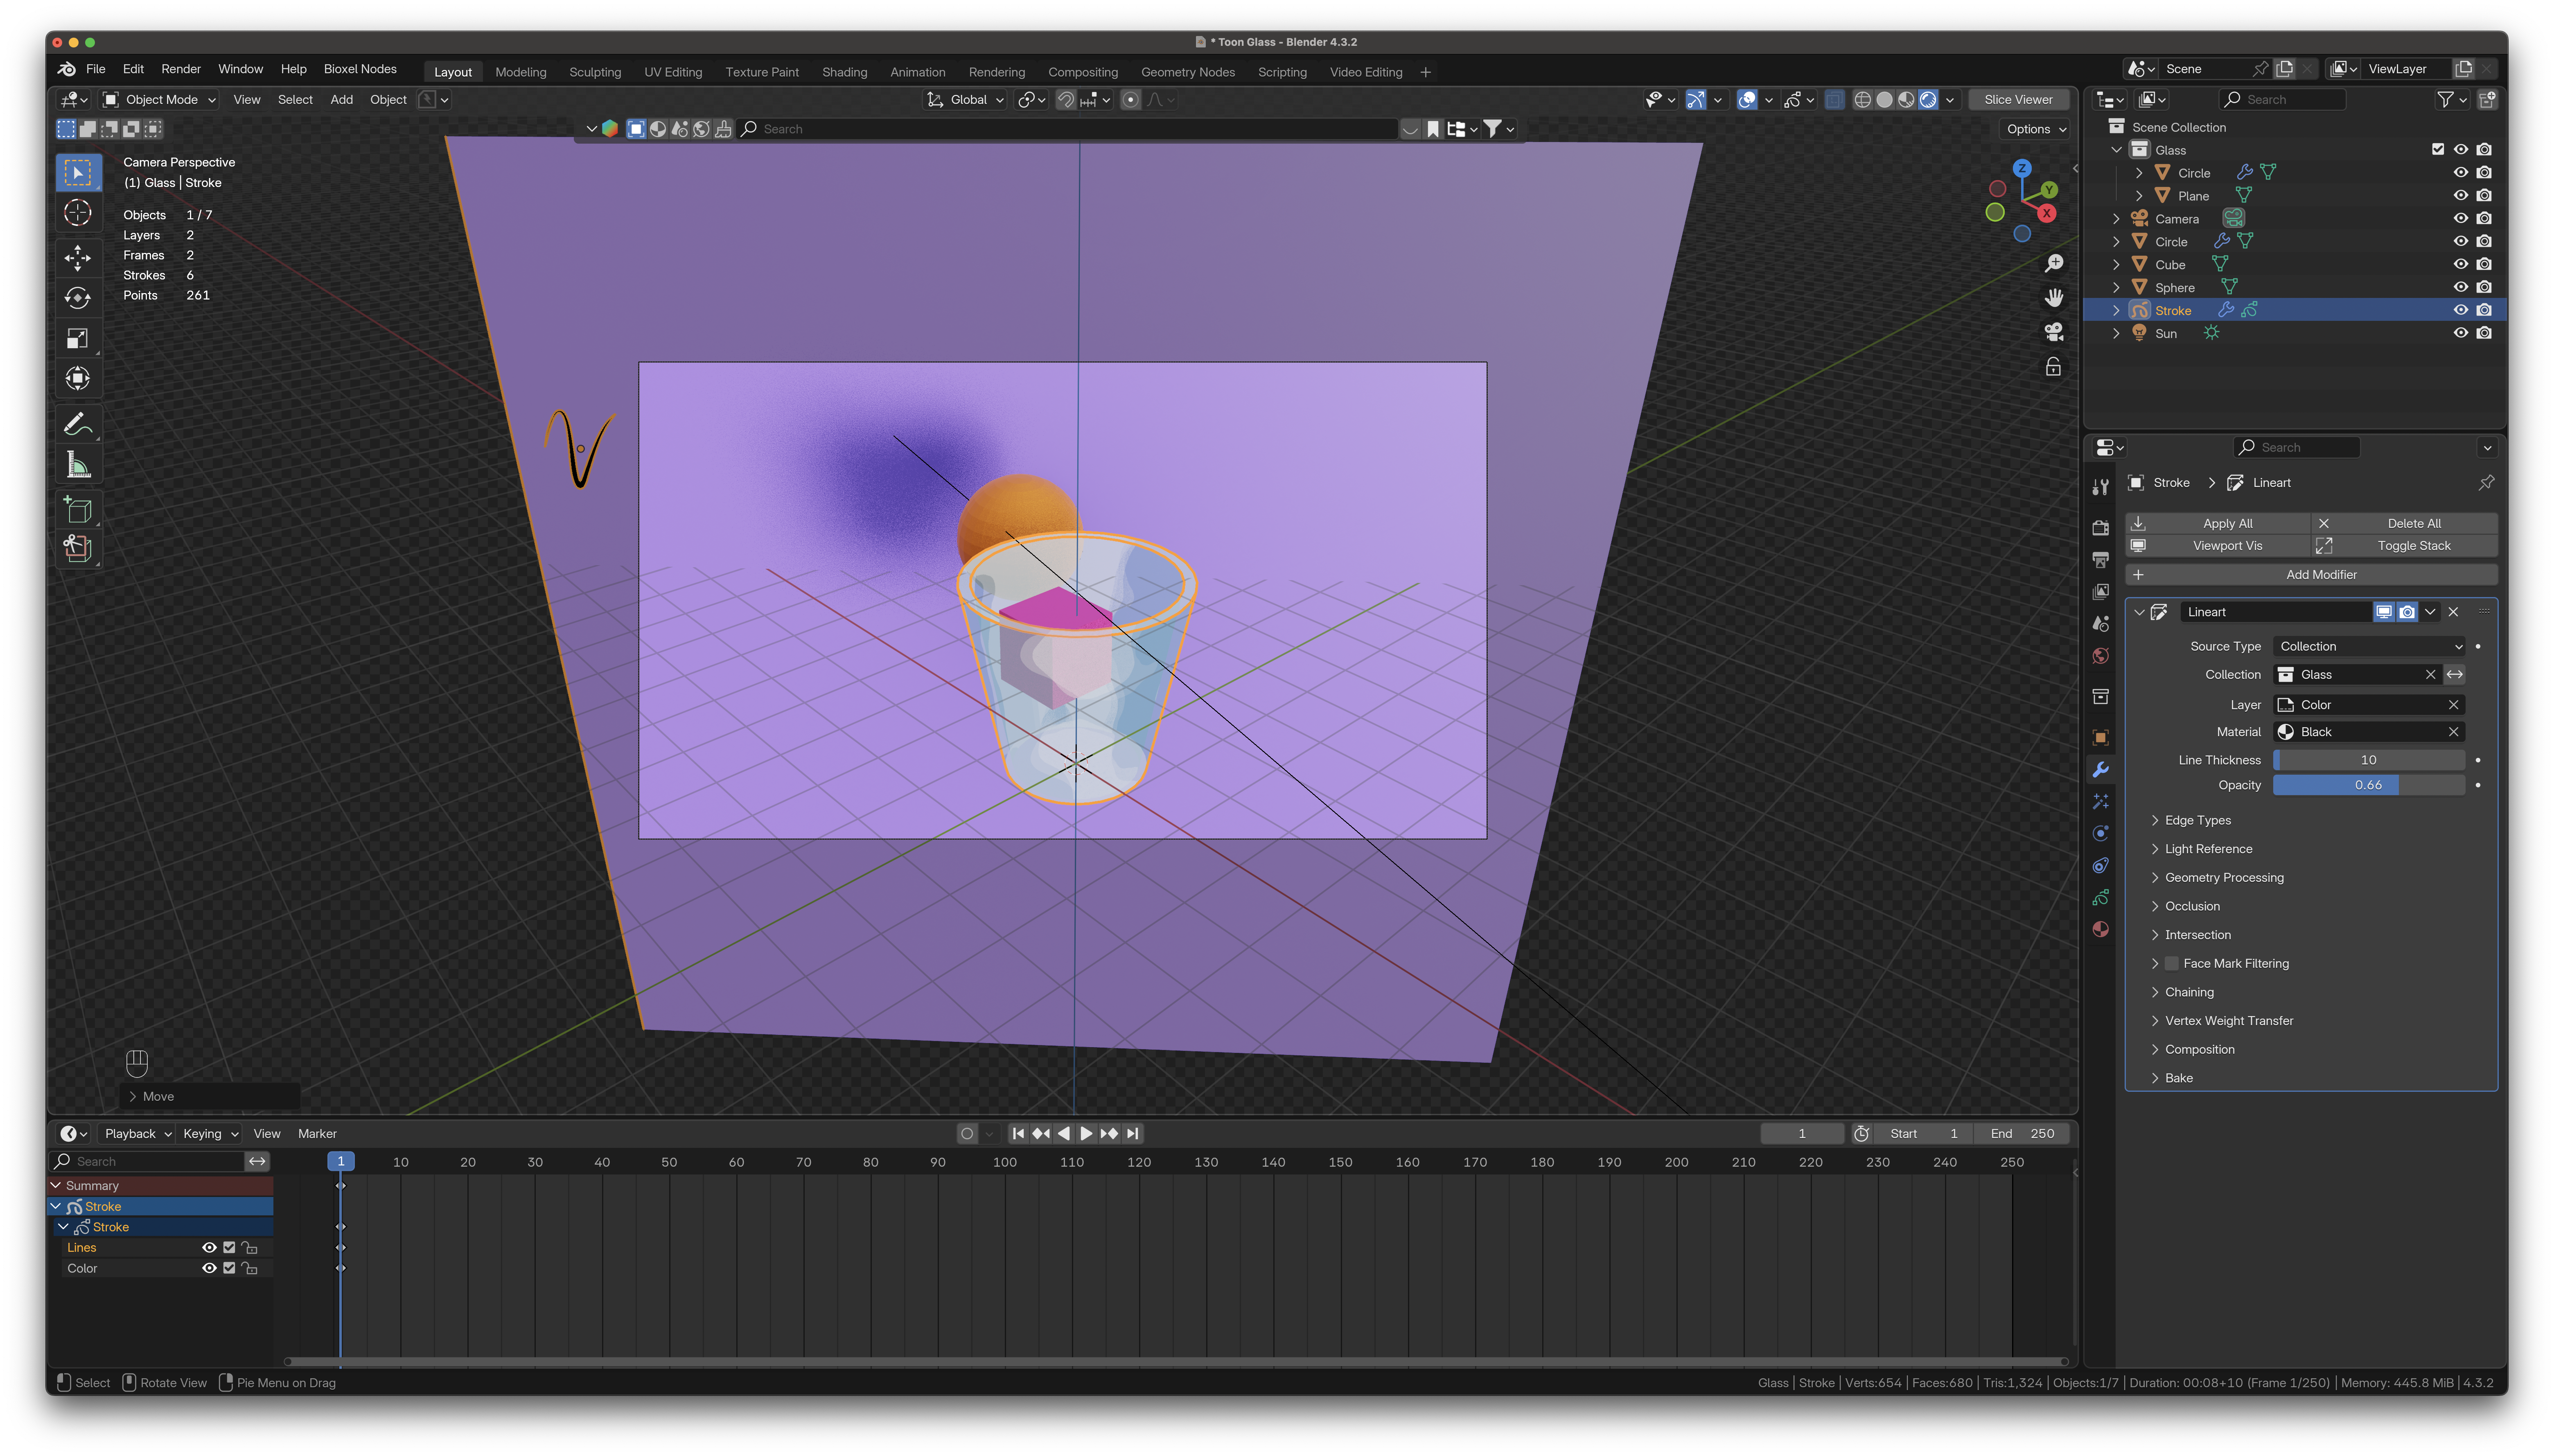Select the Annotate tool
Image resolution: width=2554 pixels, height=1456 pixels.
(x=78, y=424)
